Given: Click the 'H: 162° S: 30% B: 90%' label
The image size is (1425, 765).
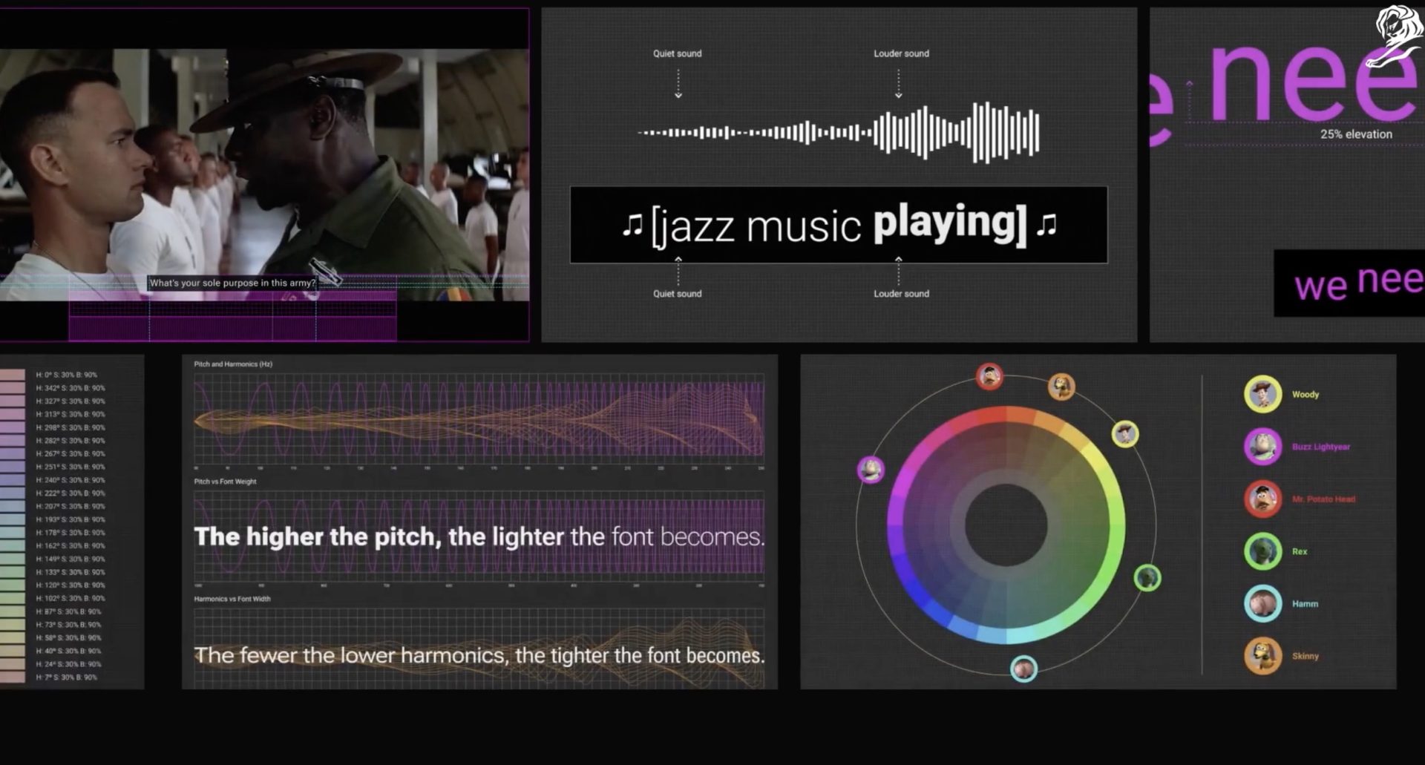Looking at the screenshot, I should 71,546.
